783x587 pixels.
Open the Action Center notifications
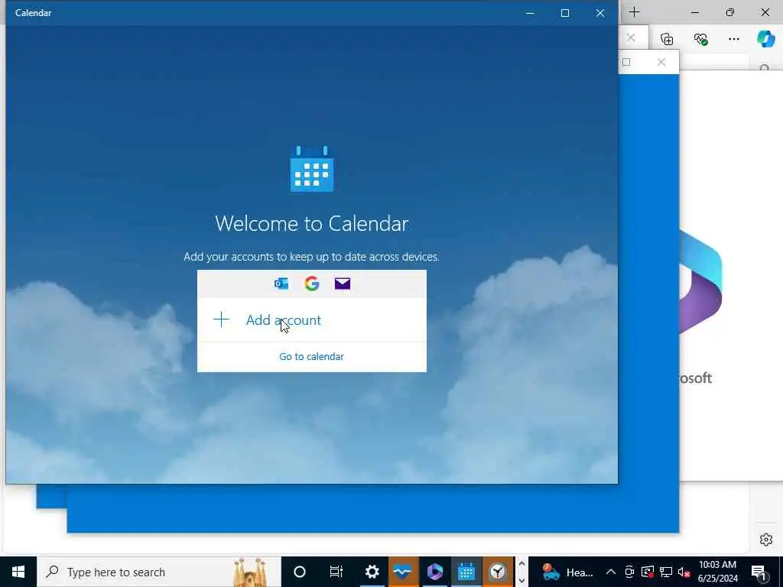pos(759,572)
